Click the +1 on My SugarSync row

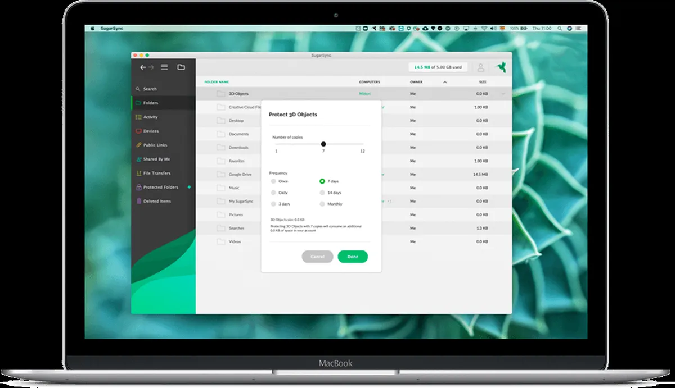(389, 201)
